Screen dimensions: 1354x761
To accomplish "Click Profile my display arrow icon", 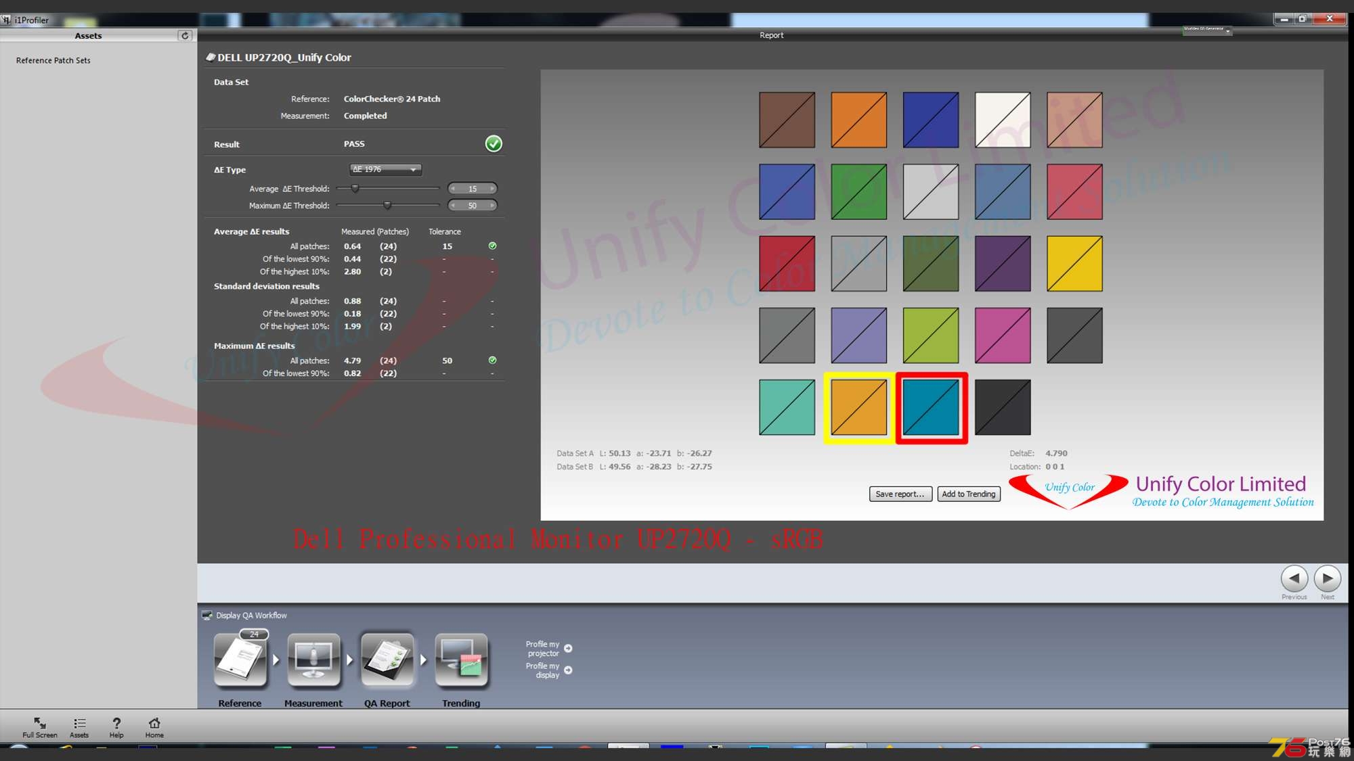I will (568, 670).
